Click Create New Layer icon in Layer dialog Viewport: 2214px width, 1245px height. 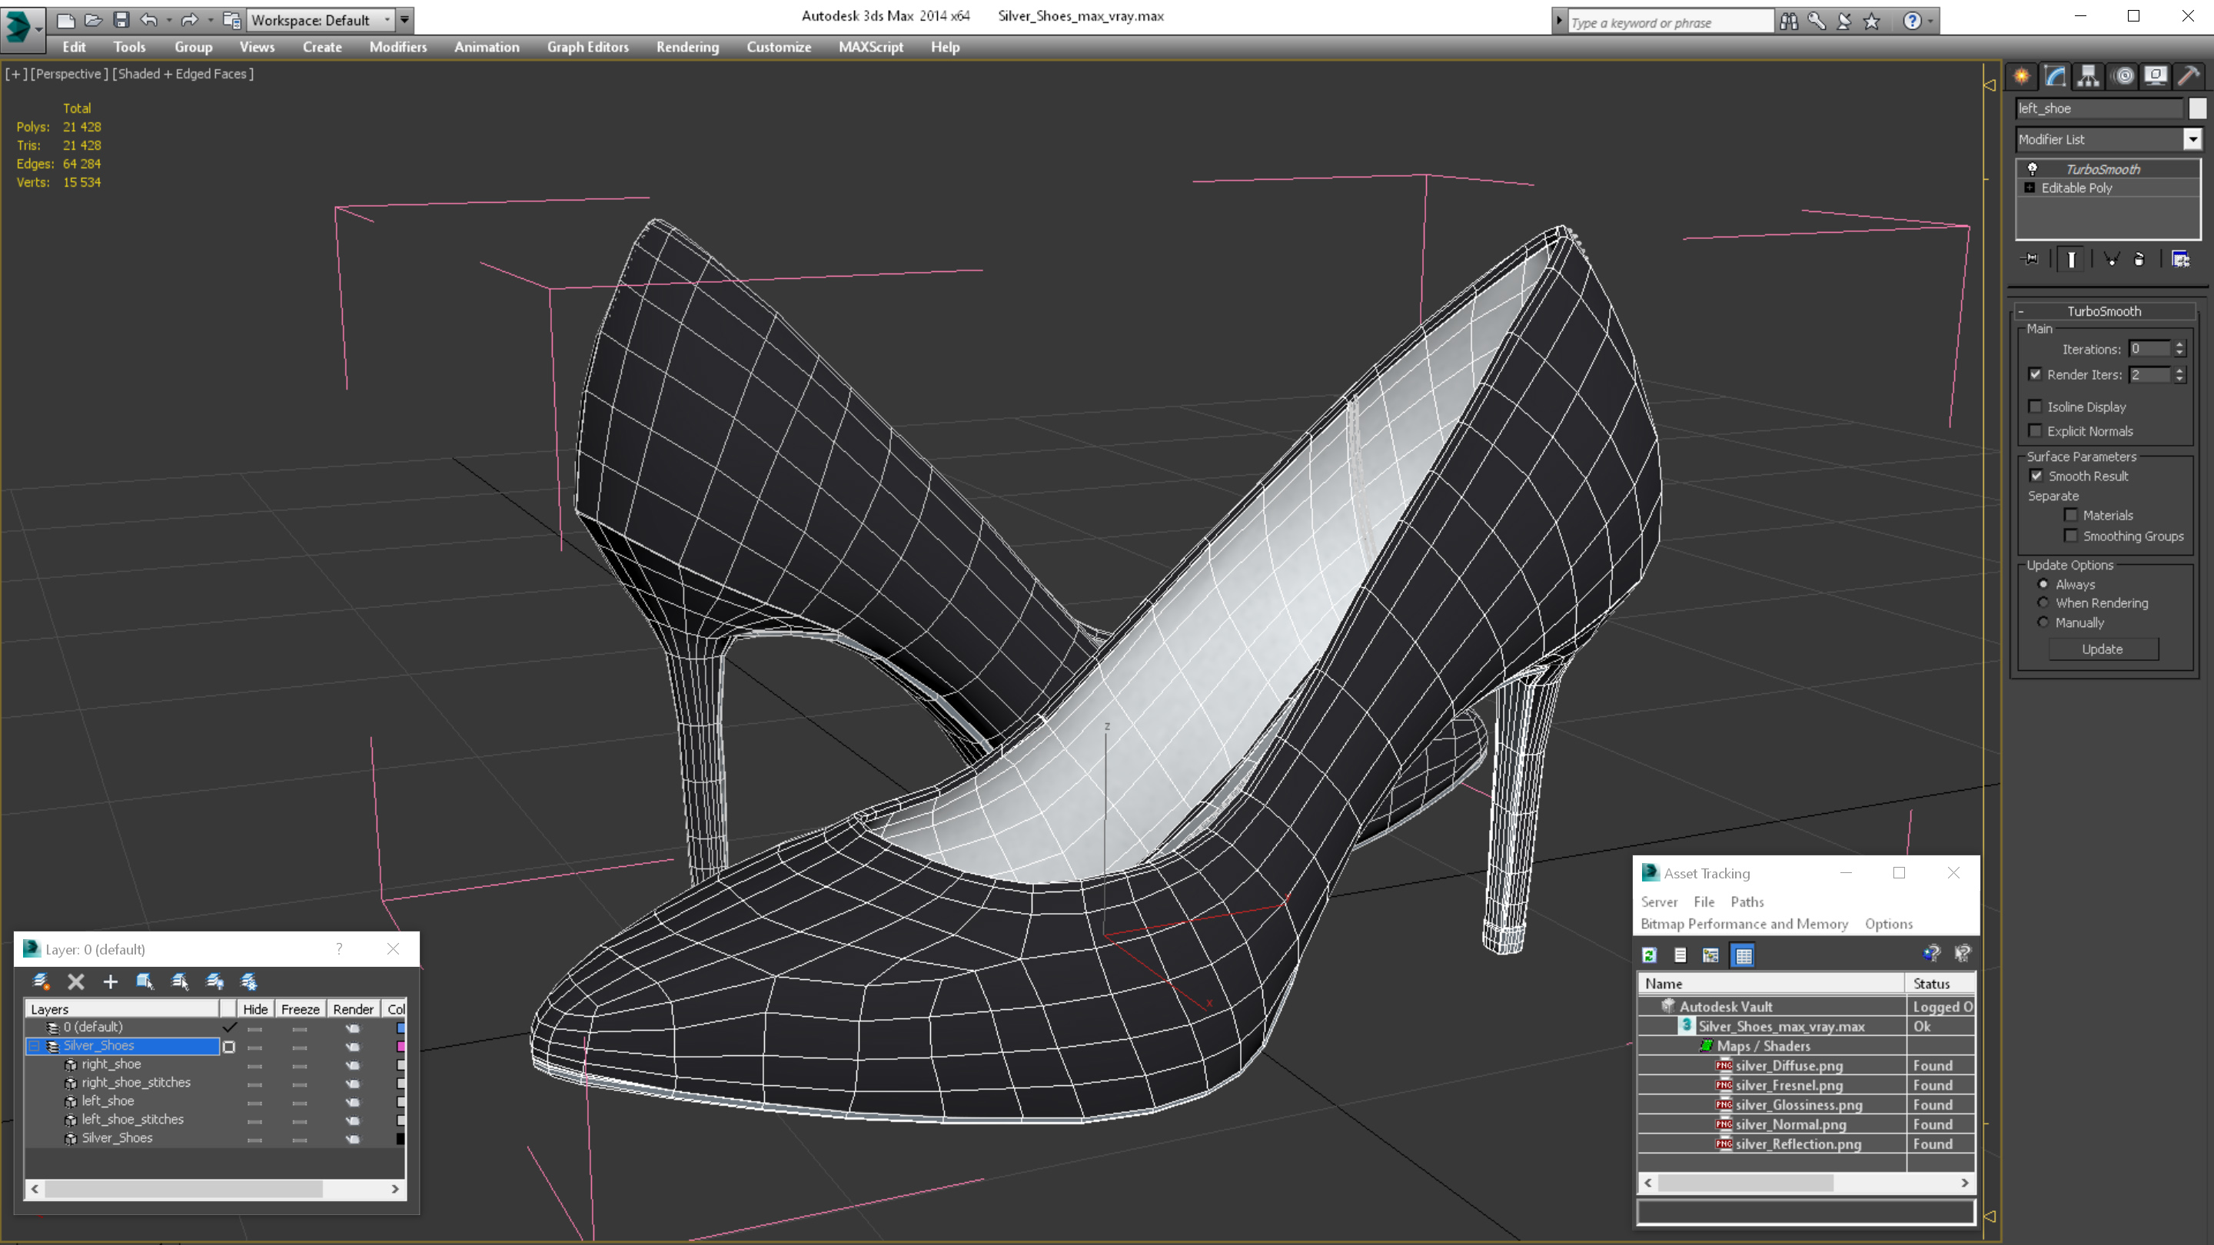pos(41,981)
